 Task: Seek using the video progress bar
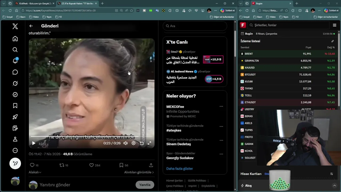point(92,137)
